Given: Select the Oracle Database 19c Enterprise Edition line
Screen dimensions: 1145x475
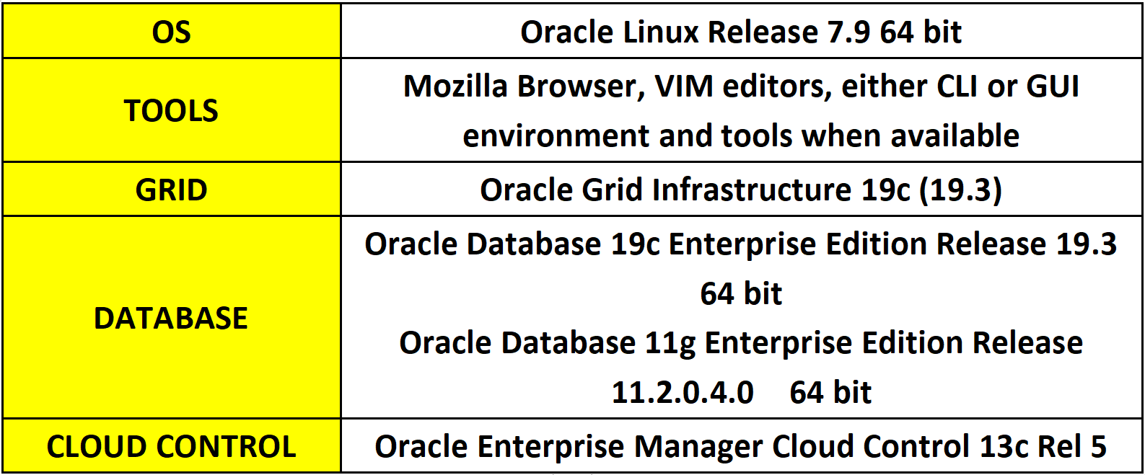Looking at the screenshot, I should (741, 244).
